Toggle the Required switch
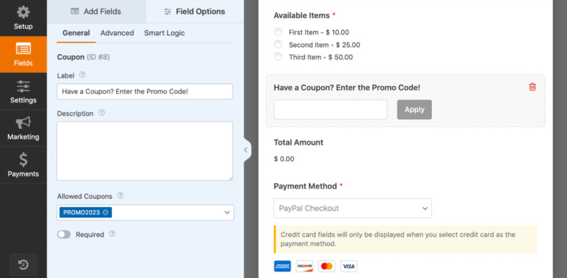 click(64, 234)
